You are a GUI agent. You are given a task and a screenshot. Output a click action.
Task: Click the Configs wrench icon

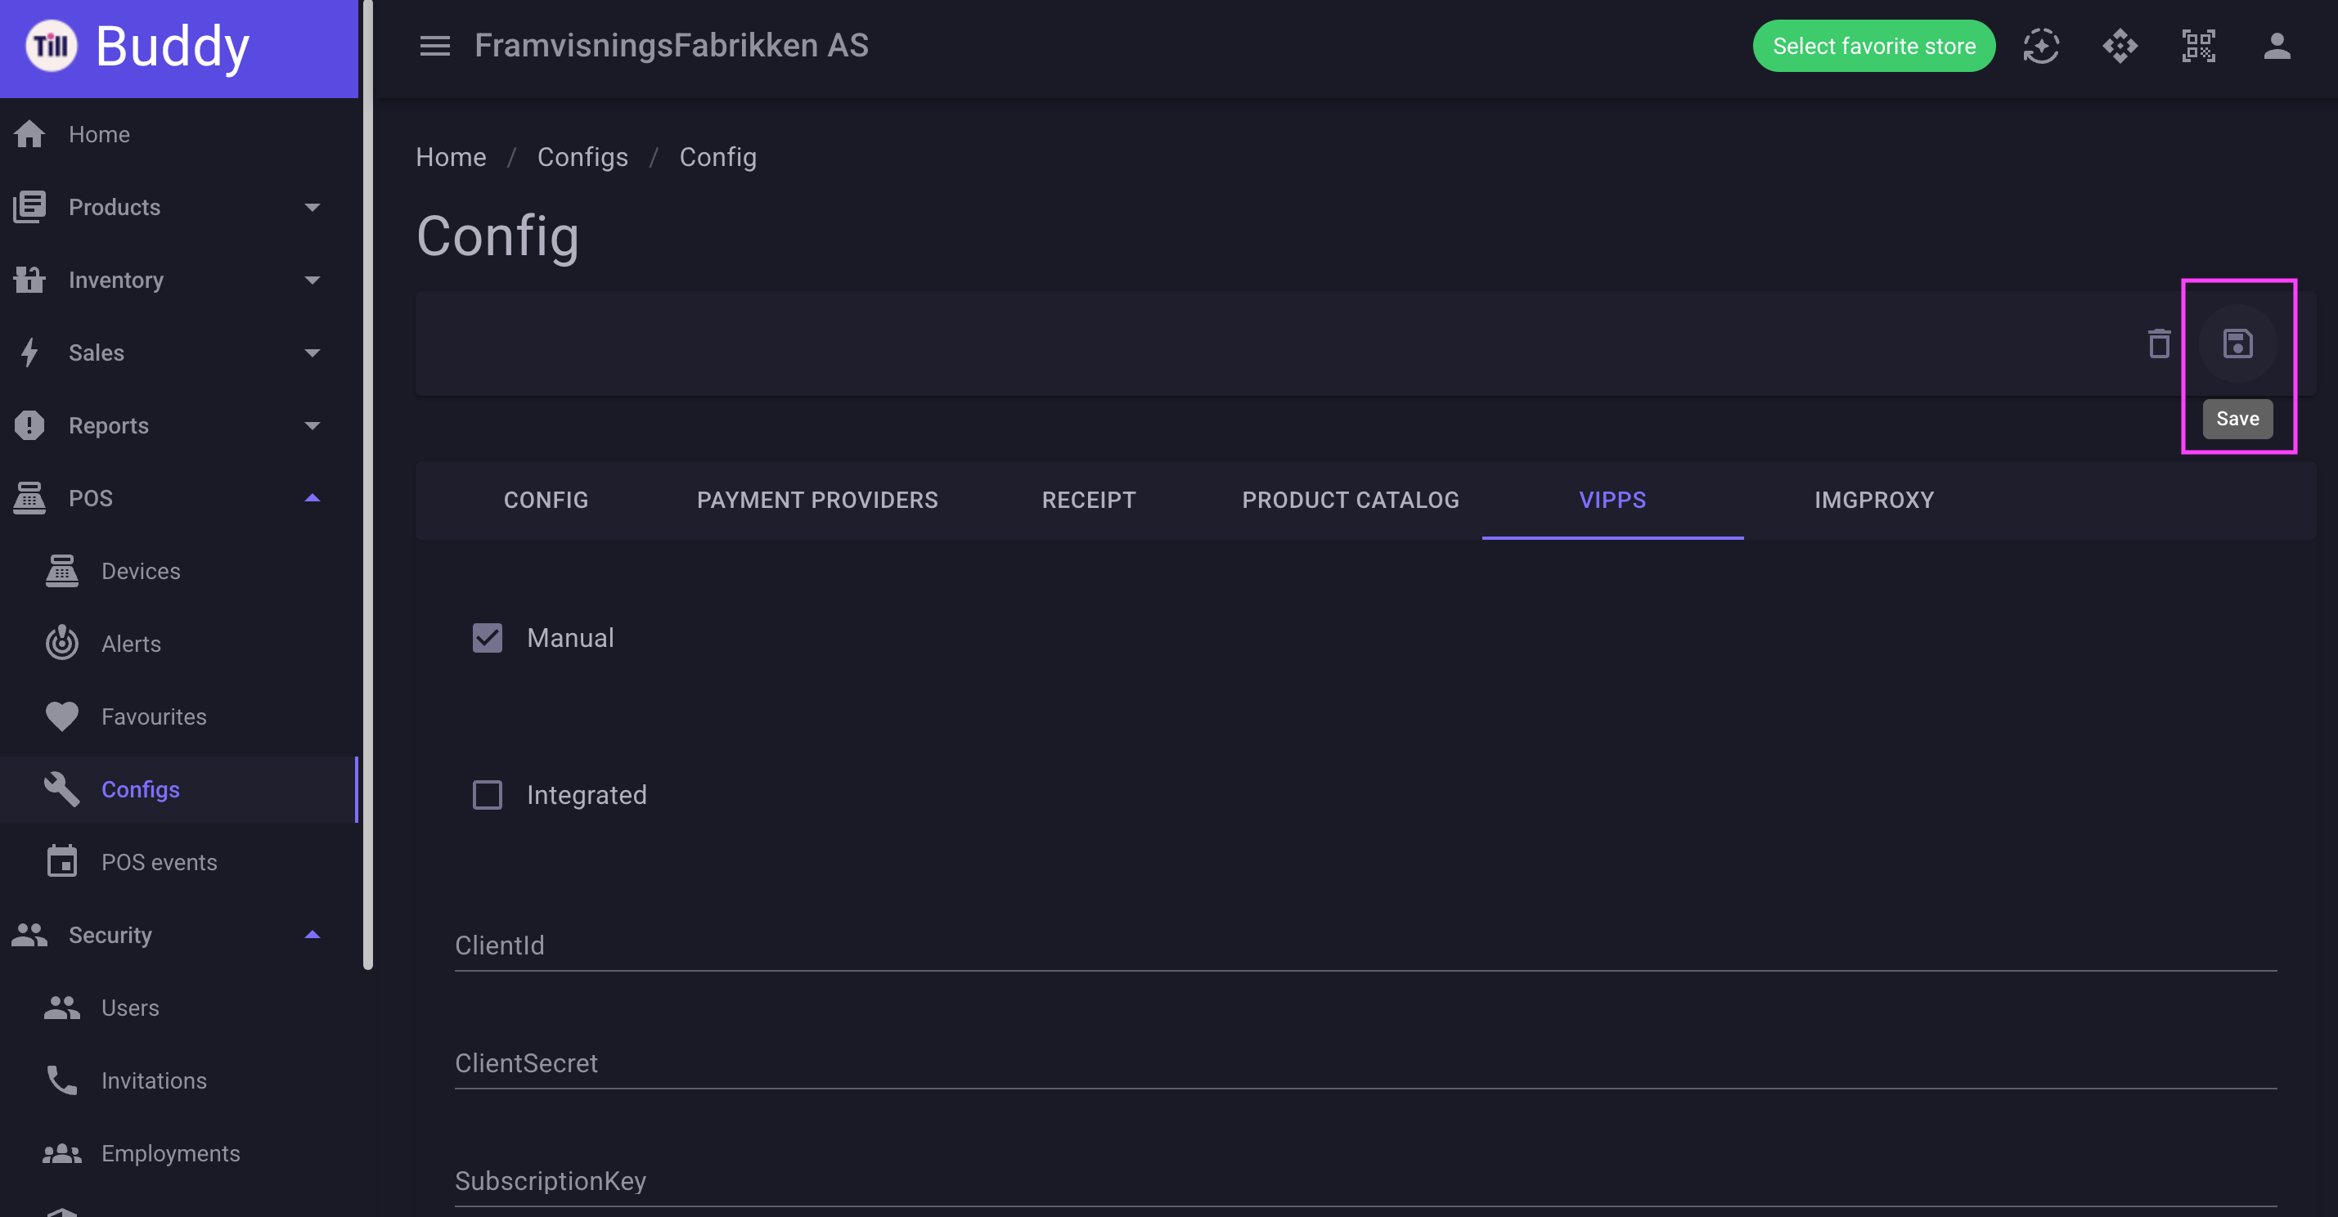(61, 788)
